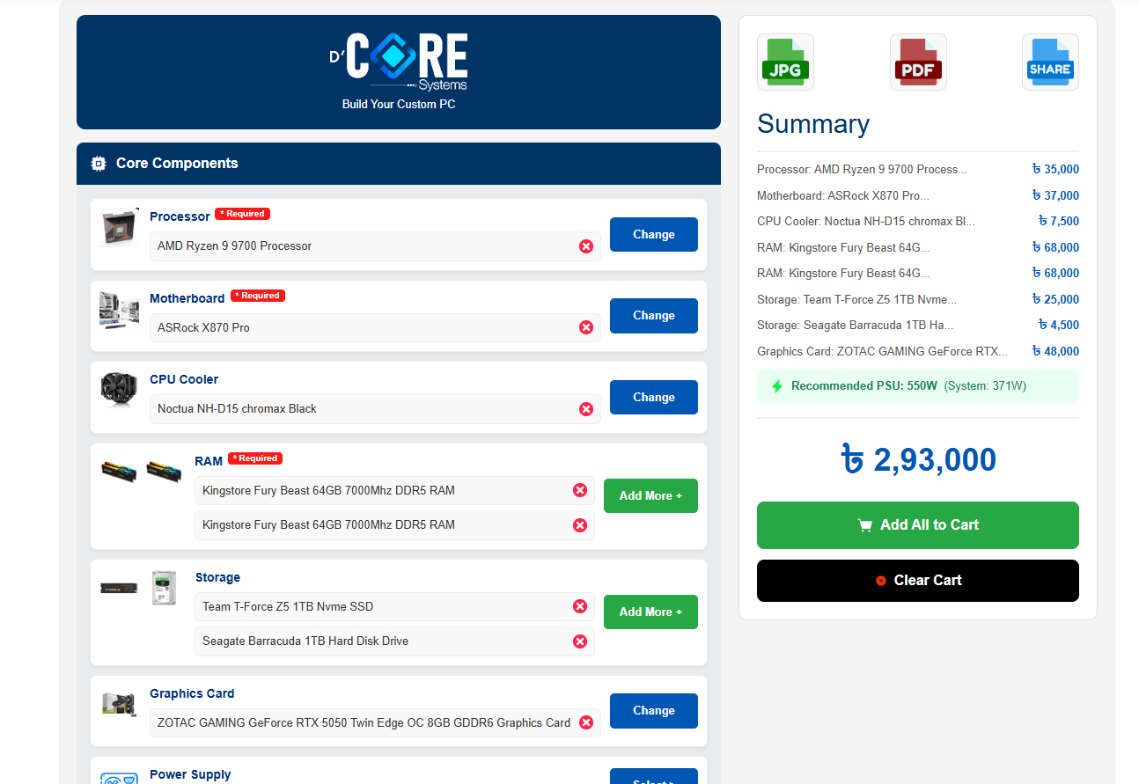Export the build as JPG
Image resolution: width=1139 pixels, height=784 pixels.
coord(785,62)
